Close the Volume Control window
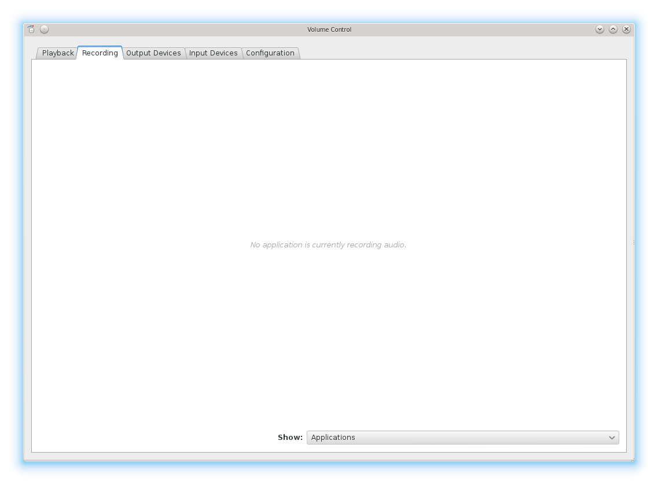This screenshot has height=485, width=658. pos(627,29)
